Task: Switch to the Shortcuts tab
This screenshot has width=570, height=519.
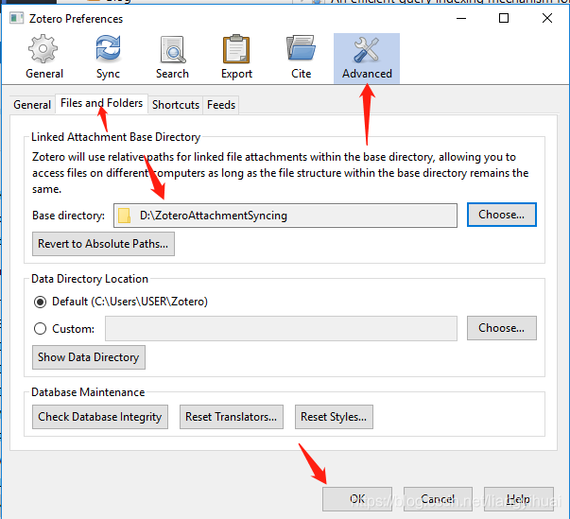Action: (176, 105)
